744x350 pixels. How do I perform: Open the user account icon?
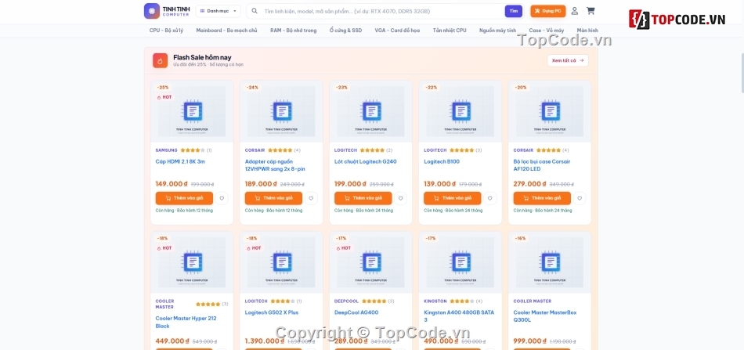pos(575,11)
